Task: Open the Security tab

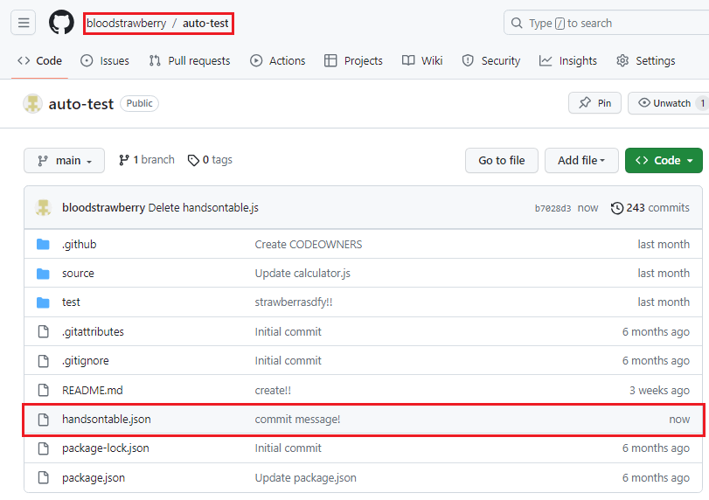Action: (x=491, y=60)
